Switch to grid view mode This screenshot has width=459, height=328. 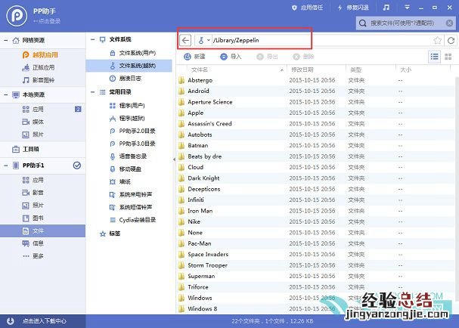coord(448,57)
